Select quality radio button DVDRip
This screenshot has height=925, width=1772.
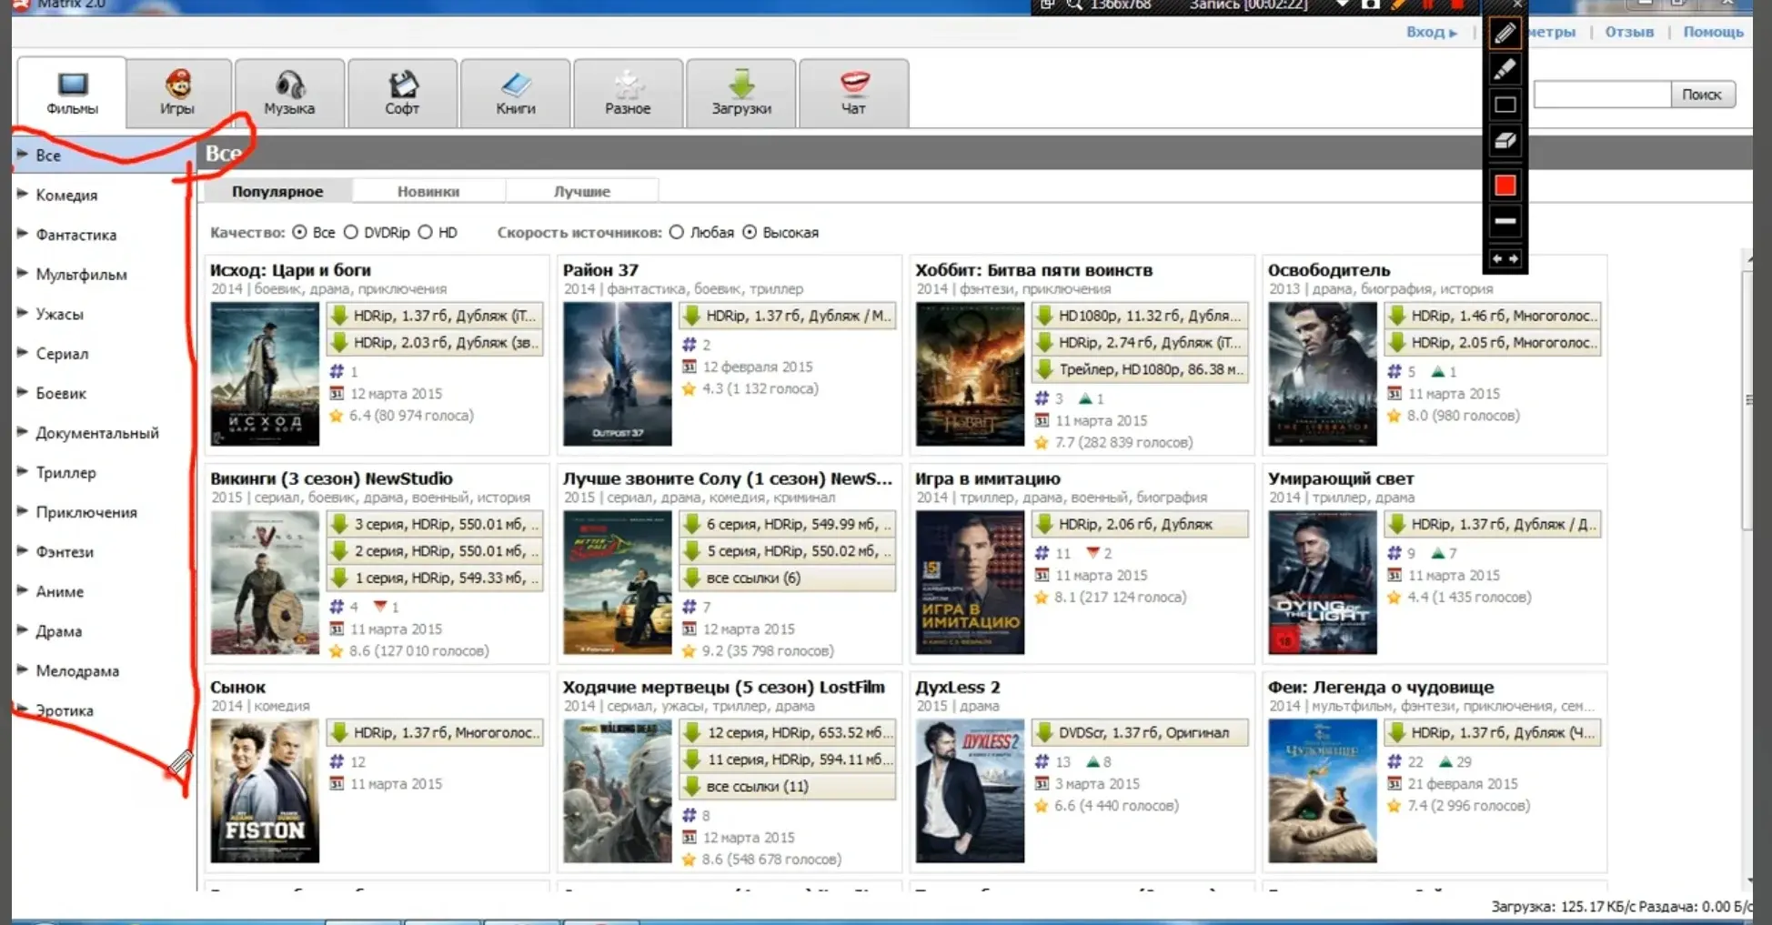pyautogui.click(x=351, y=233)
